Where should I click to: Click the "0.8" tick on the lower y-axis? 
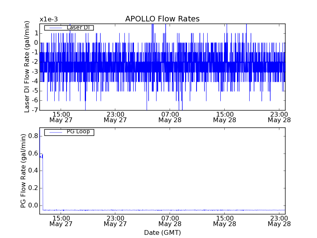pyautogui.click(x=32, y=136)
